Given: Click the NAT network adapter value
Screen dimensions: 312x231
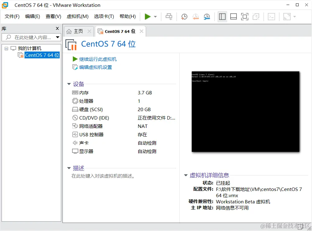Looking at the screenshot, I should 142,126.
